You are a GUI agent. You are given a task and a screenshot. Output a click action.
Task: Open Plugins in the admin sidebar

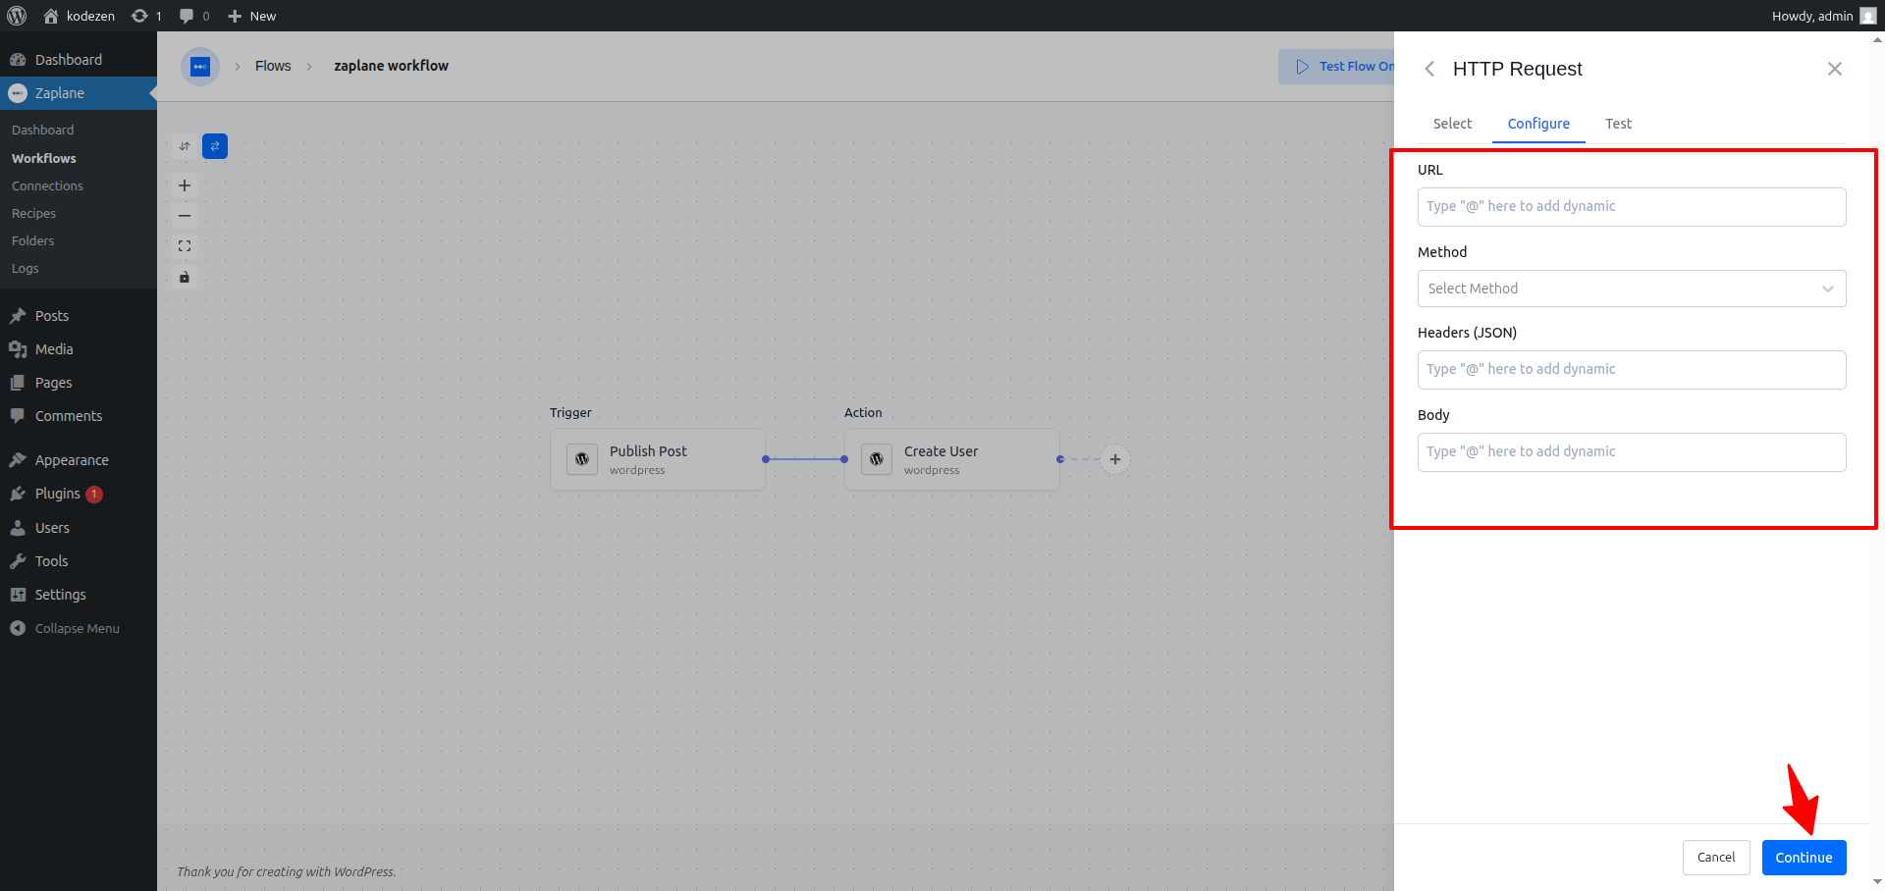pos(79,494)
